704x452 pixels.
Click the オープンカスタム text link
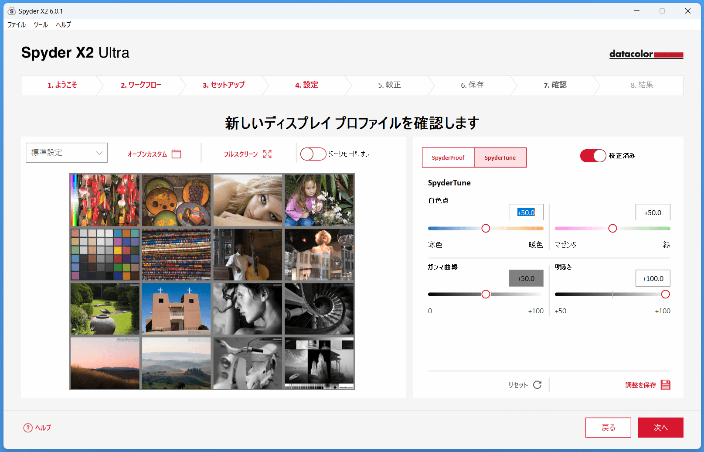tap(147, 154)
